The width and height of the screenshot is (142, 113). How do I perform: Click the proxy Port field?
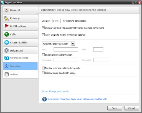[x=98, y=49]
